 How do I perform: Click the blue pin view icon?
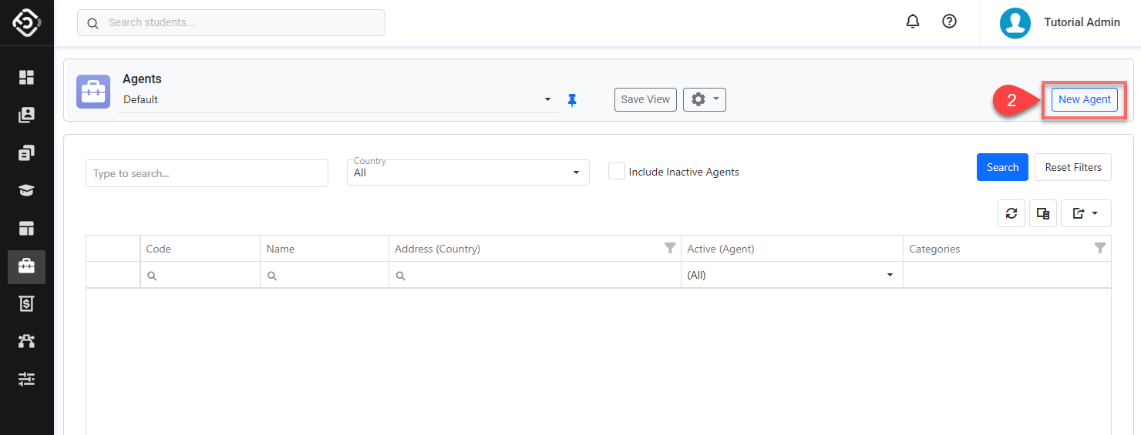[x=572, y=100]
